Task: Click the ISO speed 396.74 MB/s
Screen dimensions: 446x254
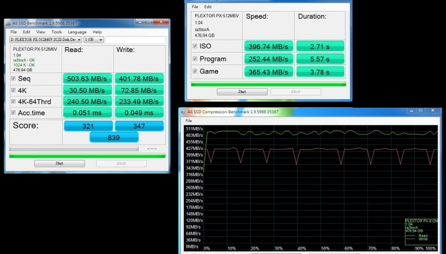Action: pyautogui.click(x=268, y=46)
